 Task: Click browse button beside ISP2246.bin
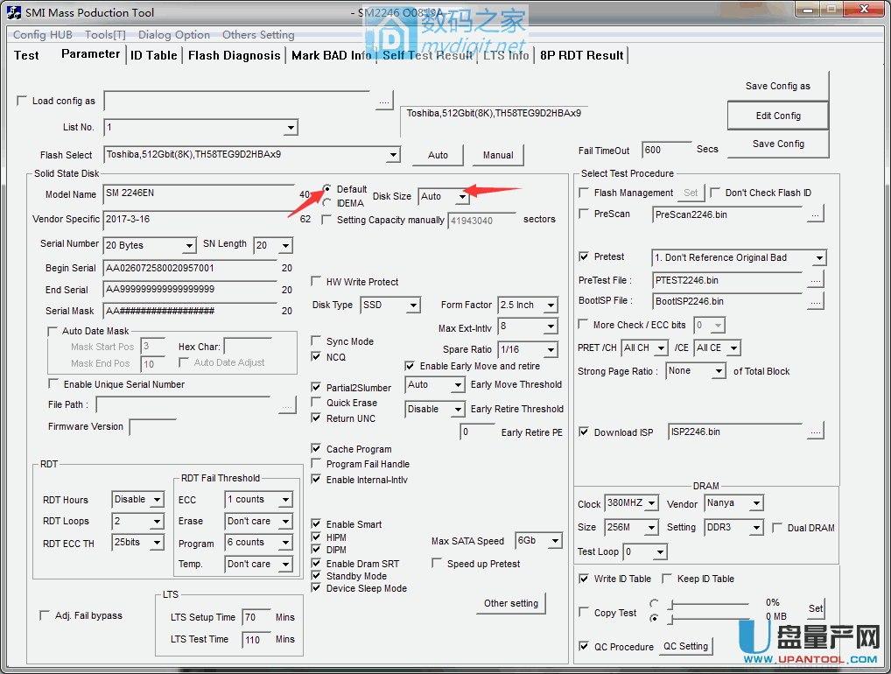(815, 432)
